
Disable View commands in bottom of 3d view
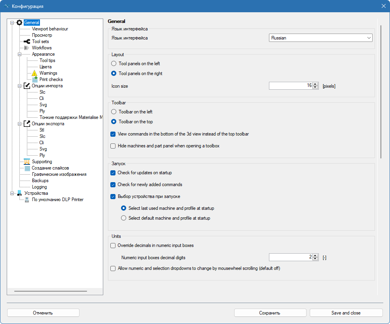pos(113,134)
